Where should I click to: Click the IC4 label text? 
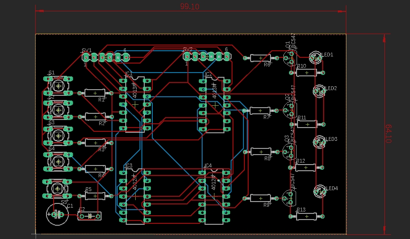tap(208, 165)
